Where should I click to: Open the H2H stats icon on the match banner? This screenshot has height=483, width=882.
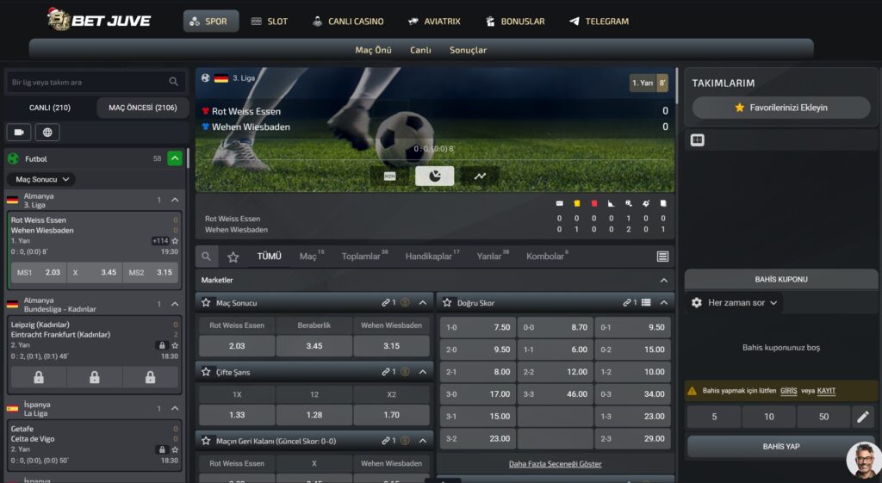pyautogui.click(x=390, y=176)
